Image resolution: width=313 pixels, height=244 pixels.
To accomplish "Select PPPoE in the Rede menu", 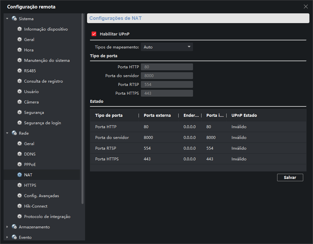I will click(x=30, y=165).
